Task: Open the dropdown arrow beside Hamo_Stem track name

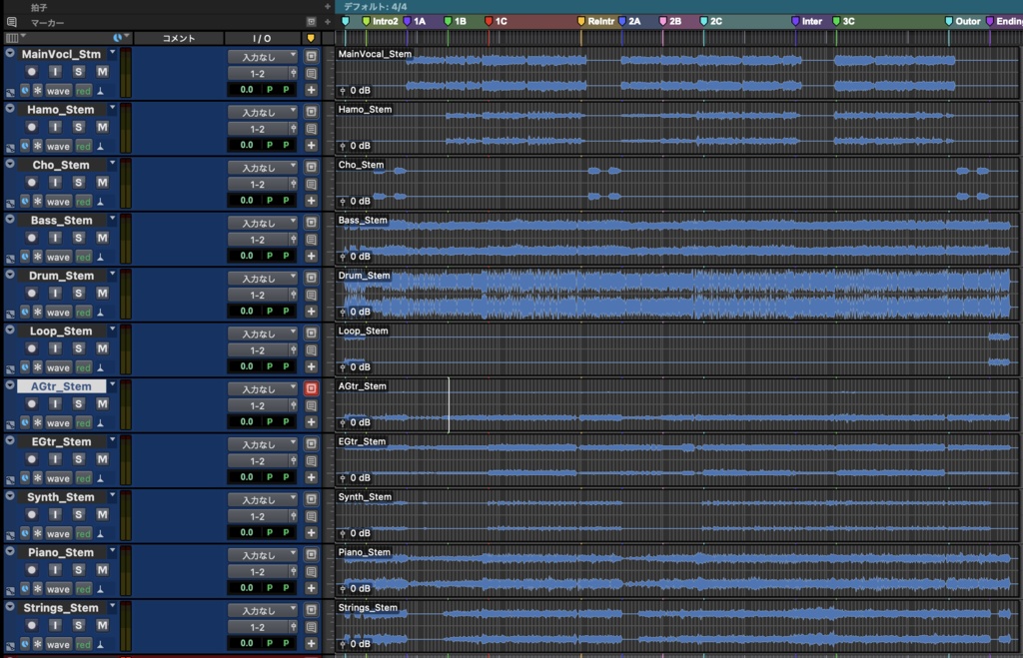Action: [112, 108]
